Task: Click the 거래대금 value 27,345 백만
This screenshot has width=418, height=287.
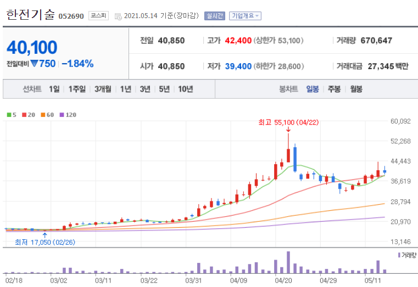Action: point(388,66)
